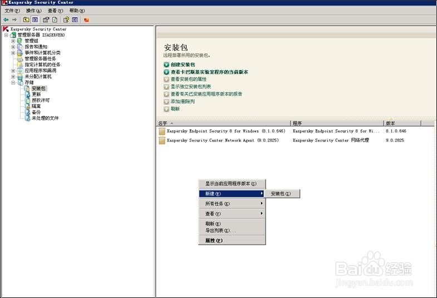Click the Kaspersky Security Center root icon

click(6, 29)
